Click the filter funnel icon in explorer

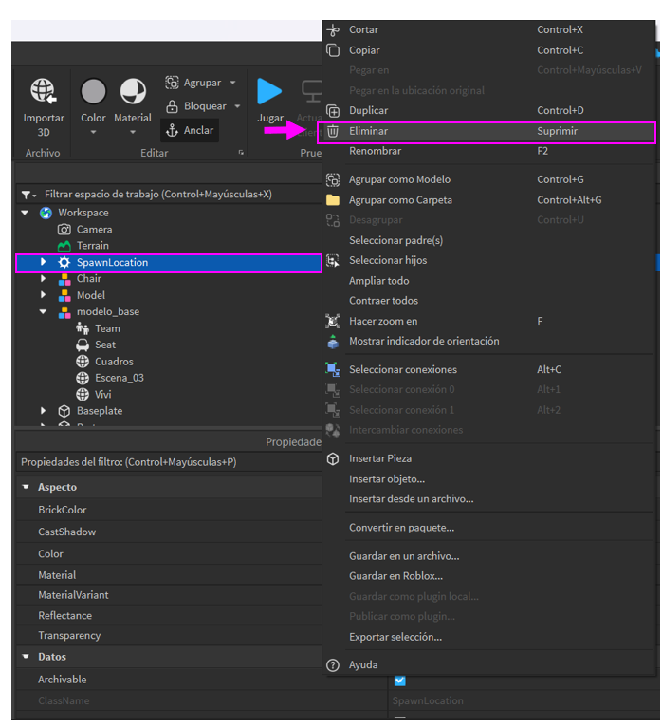26,195
